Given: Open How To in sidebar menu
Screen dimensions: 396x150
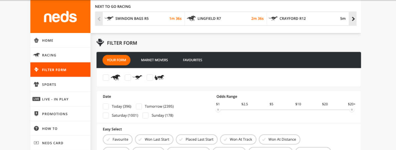Looking at the screenshot, I should (60, 128).
